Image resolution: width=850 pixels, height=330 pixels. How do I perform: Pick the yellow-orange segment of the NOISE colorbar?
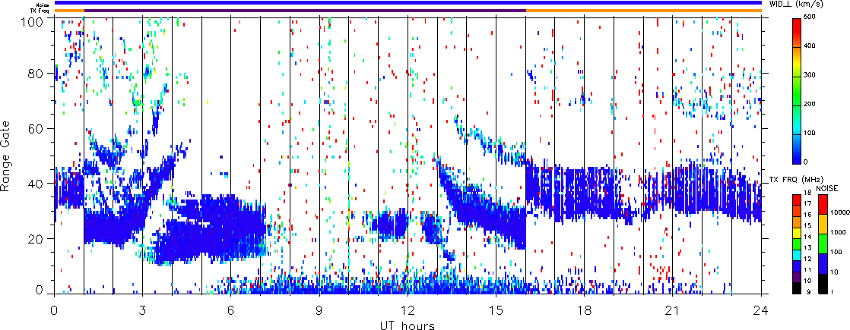pyautogui.click(x=823, y=224)
